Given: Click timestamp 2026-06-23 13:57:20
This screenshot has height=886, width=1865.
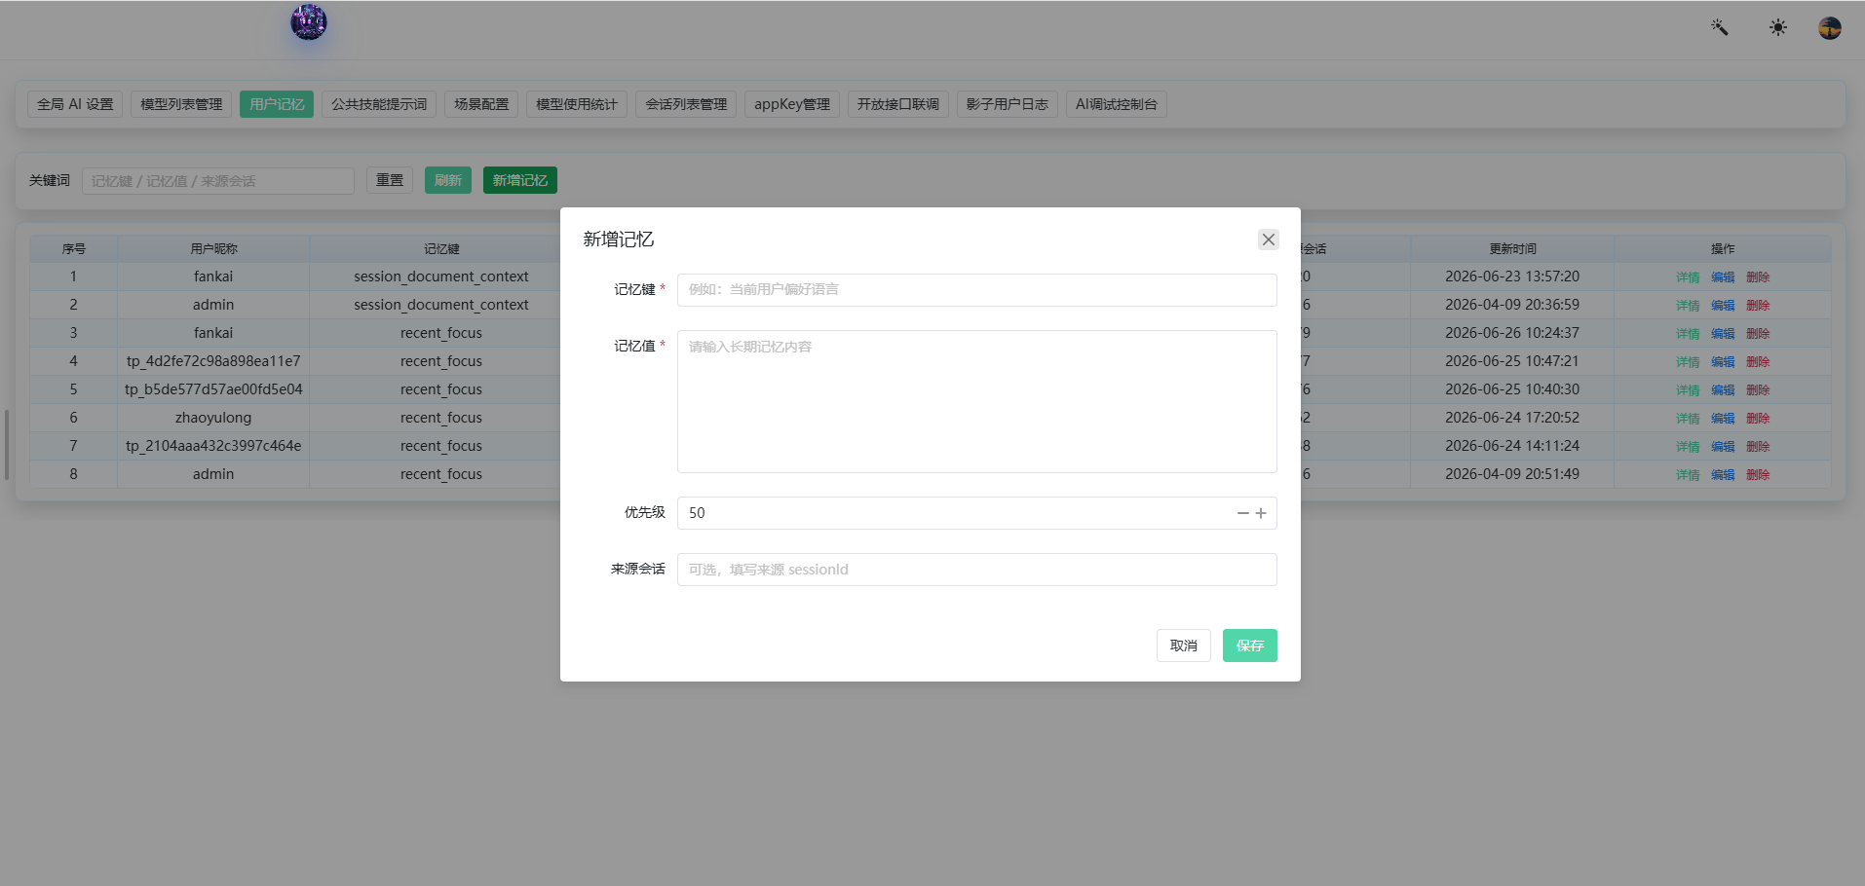Looking at the screenshot, I should 1512,277.
